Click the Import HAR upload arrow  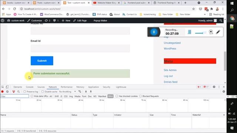pos(86,92)
